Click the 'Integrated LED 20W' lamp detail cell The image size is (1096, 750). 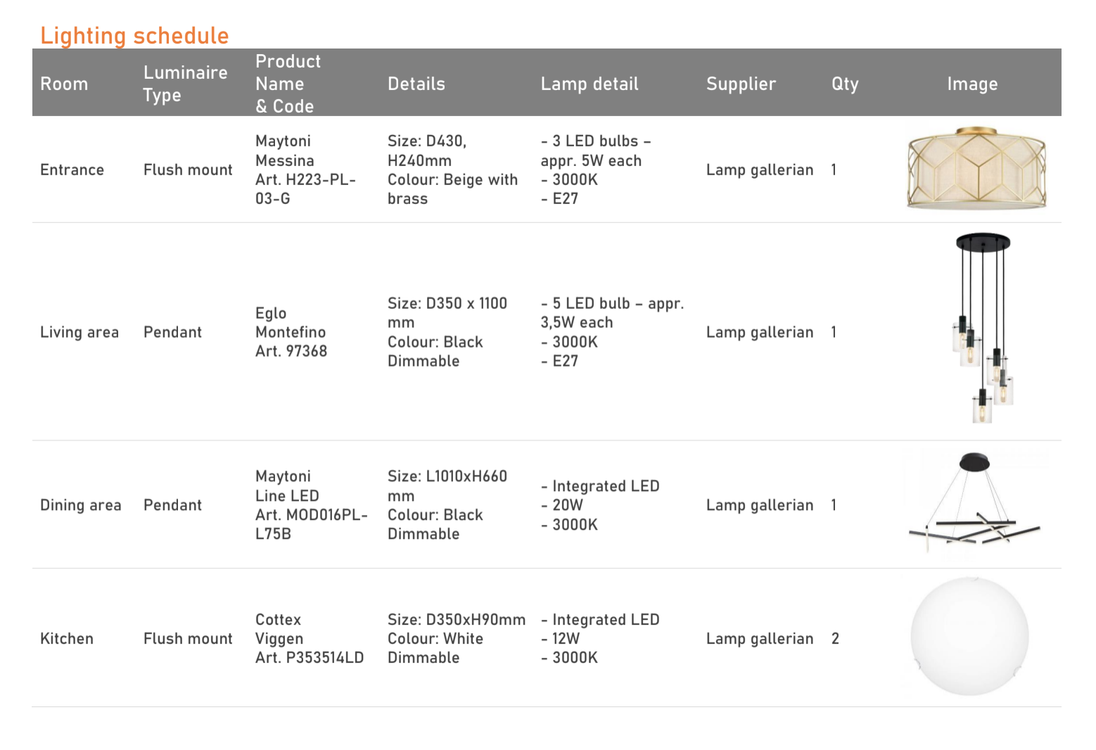[600, 505]
